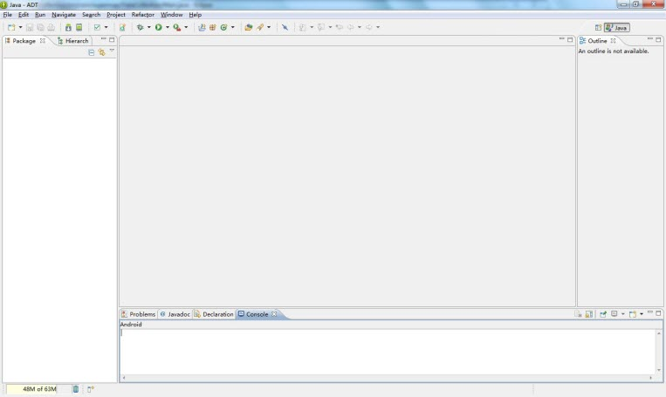Expand the Run button dropdown arrow

coord(168,27)
